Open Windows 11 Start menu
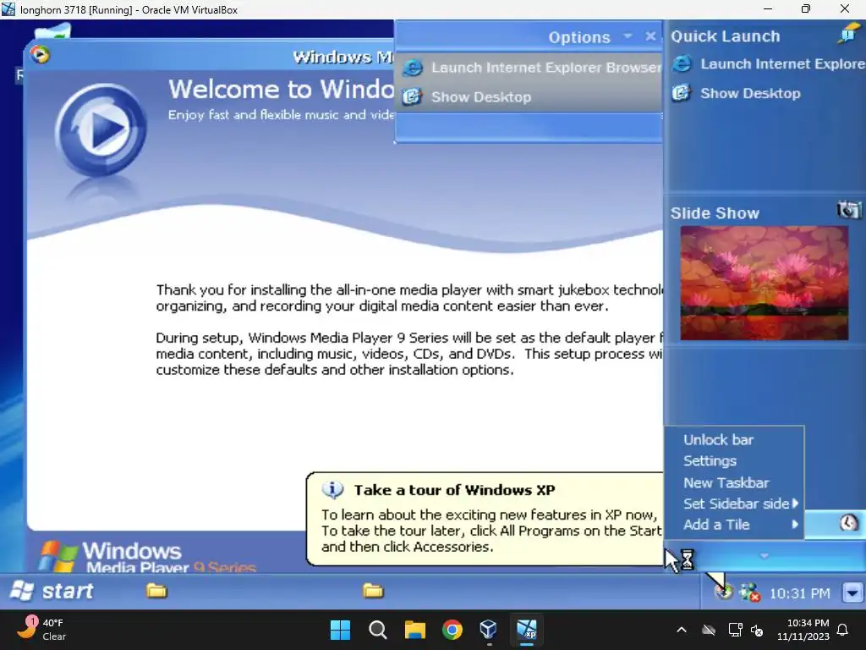 click(340, 630)
